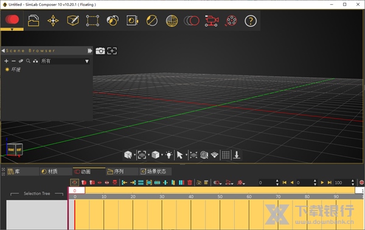The width and height of the screenshot is (365, 230).
Task: Add a new item in Scene Browser
Action: click(x=6, y=61)
